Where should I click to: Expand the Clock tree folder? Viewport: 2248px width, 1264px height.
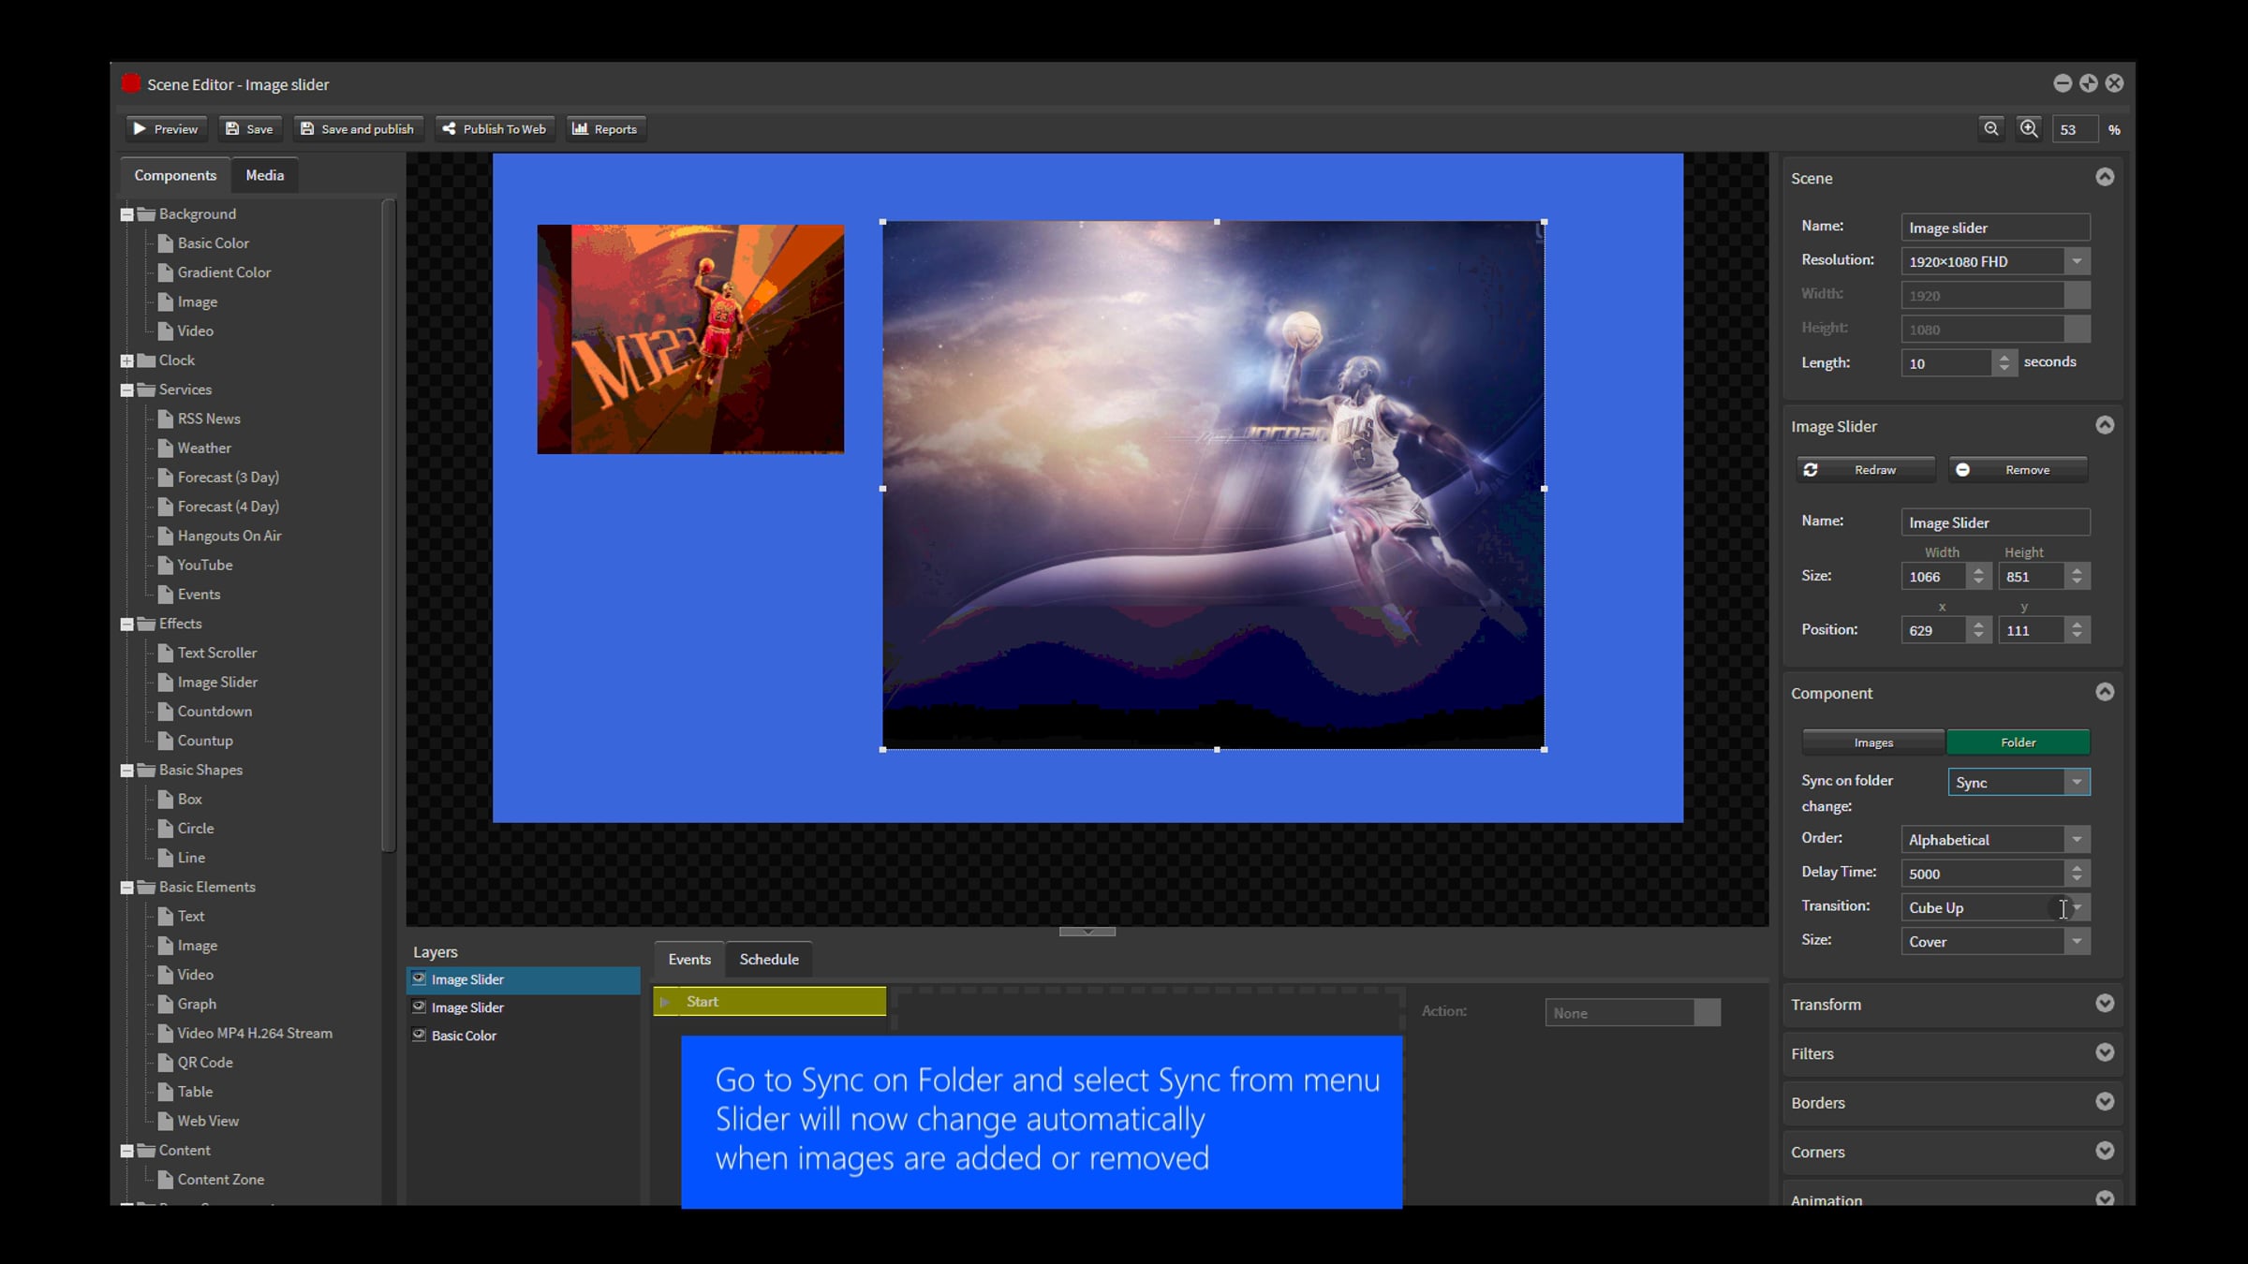pos(126,360)
